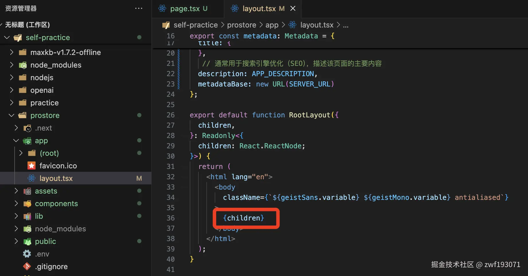Click React icon on page.tsx tab
The image size is (528, 276).
[162, 9]
